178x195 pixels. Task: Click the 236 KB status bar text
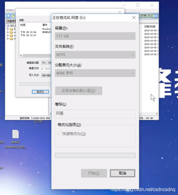coord(149,118)
